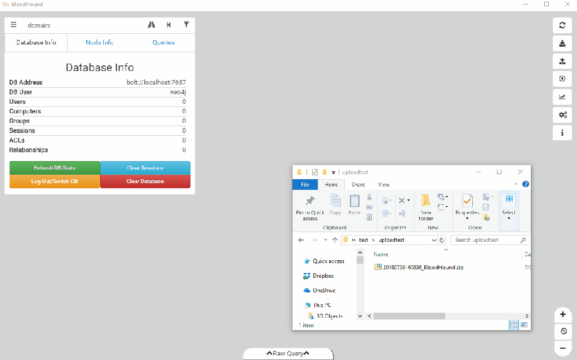Reset the graph zoom
The height and width of the screenshot is (360, 577).
click(x=563, y=331)
